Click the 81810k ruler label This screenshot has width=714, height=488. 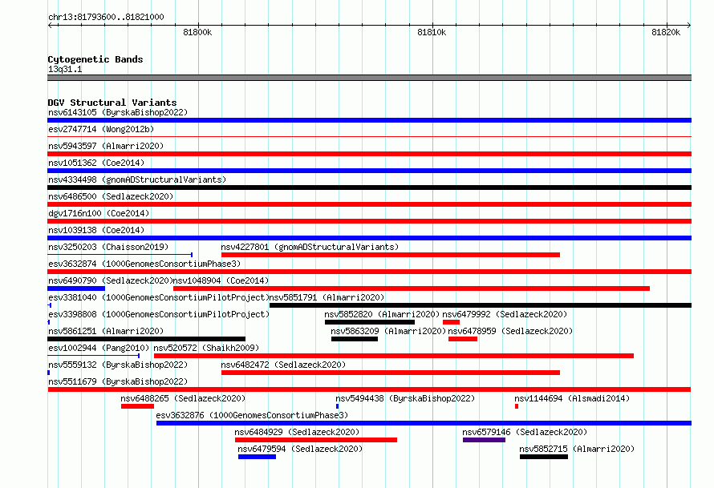pos(432,32)
